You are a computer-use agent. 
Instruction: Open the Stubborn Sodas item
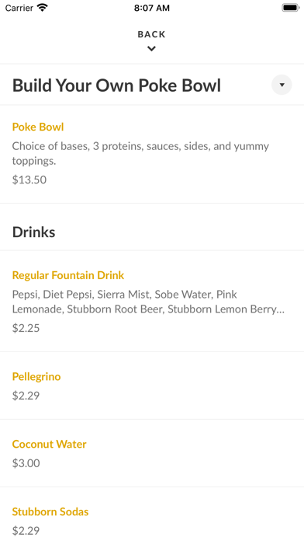[50, 511]
